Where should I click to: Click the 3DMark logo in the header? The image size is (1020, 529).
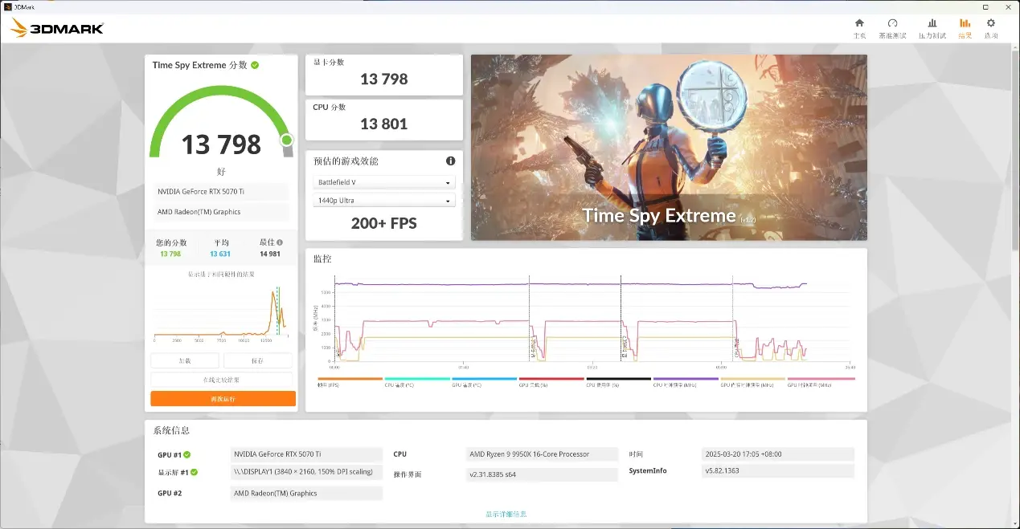click(57, 29)
